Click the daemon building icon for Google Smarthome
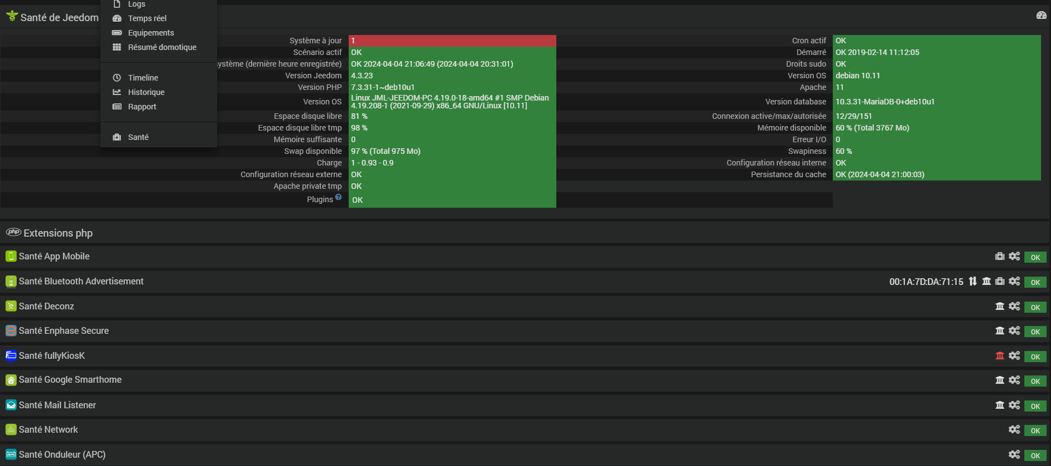Screen dimensions: 1051x466 [1000, 380]
